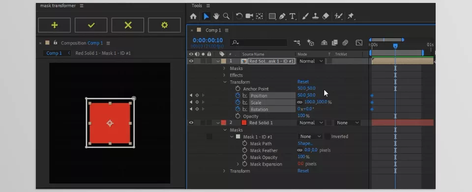
Task: Collapse Red Solid 1 layer twirl
Action: click(218, 123)
